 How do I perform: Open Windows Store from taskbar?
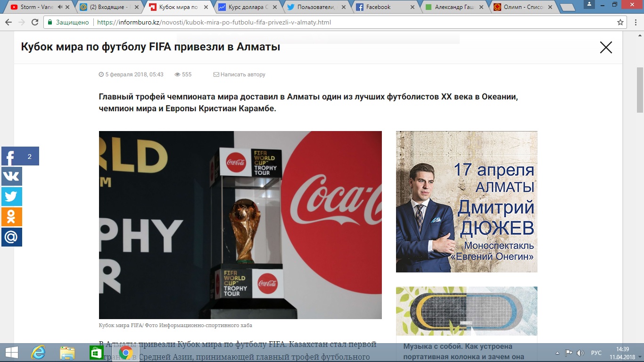coord(96,353)
